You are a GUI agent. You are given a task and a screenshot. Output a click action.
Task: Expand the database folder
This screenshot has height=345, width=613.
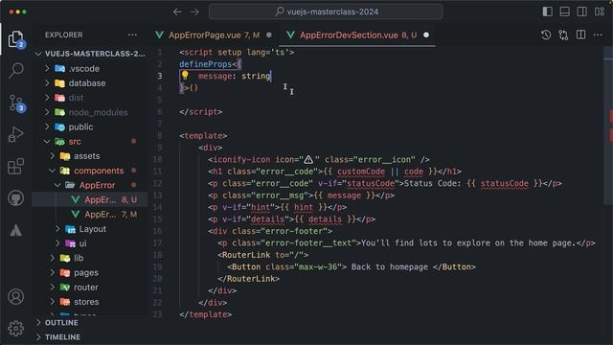(x=90, y=83)
